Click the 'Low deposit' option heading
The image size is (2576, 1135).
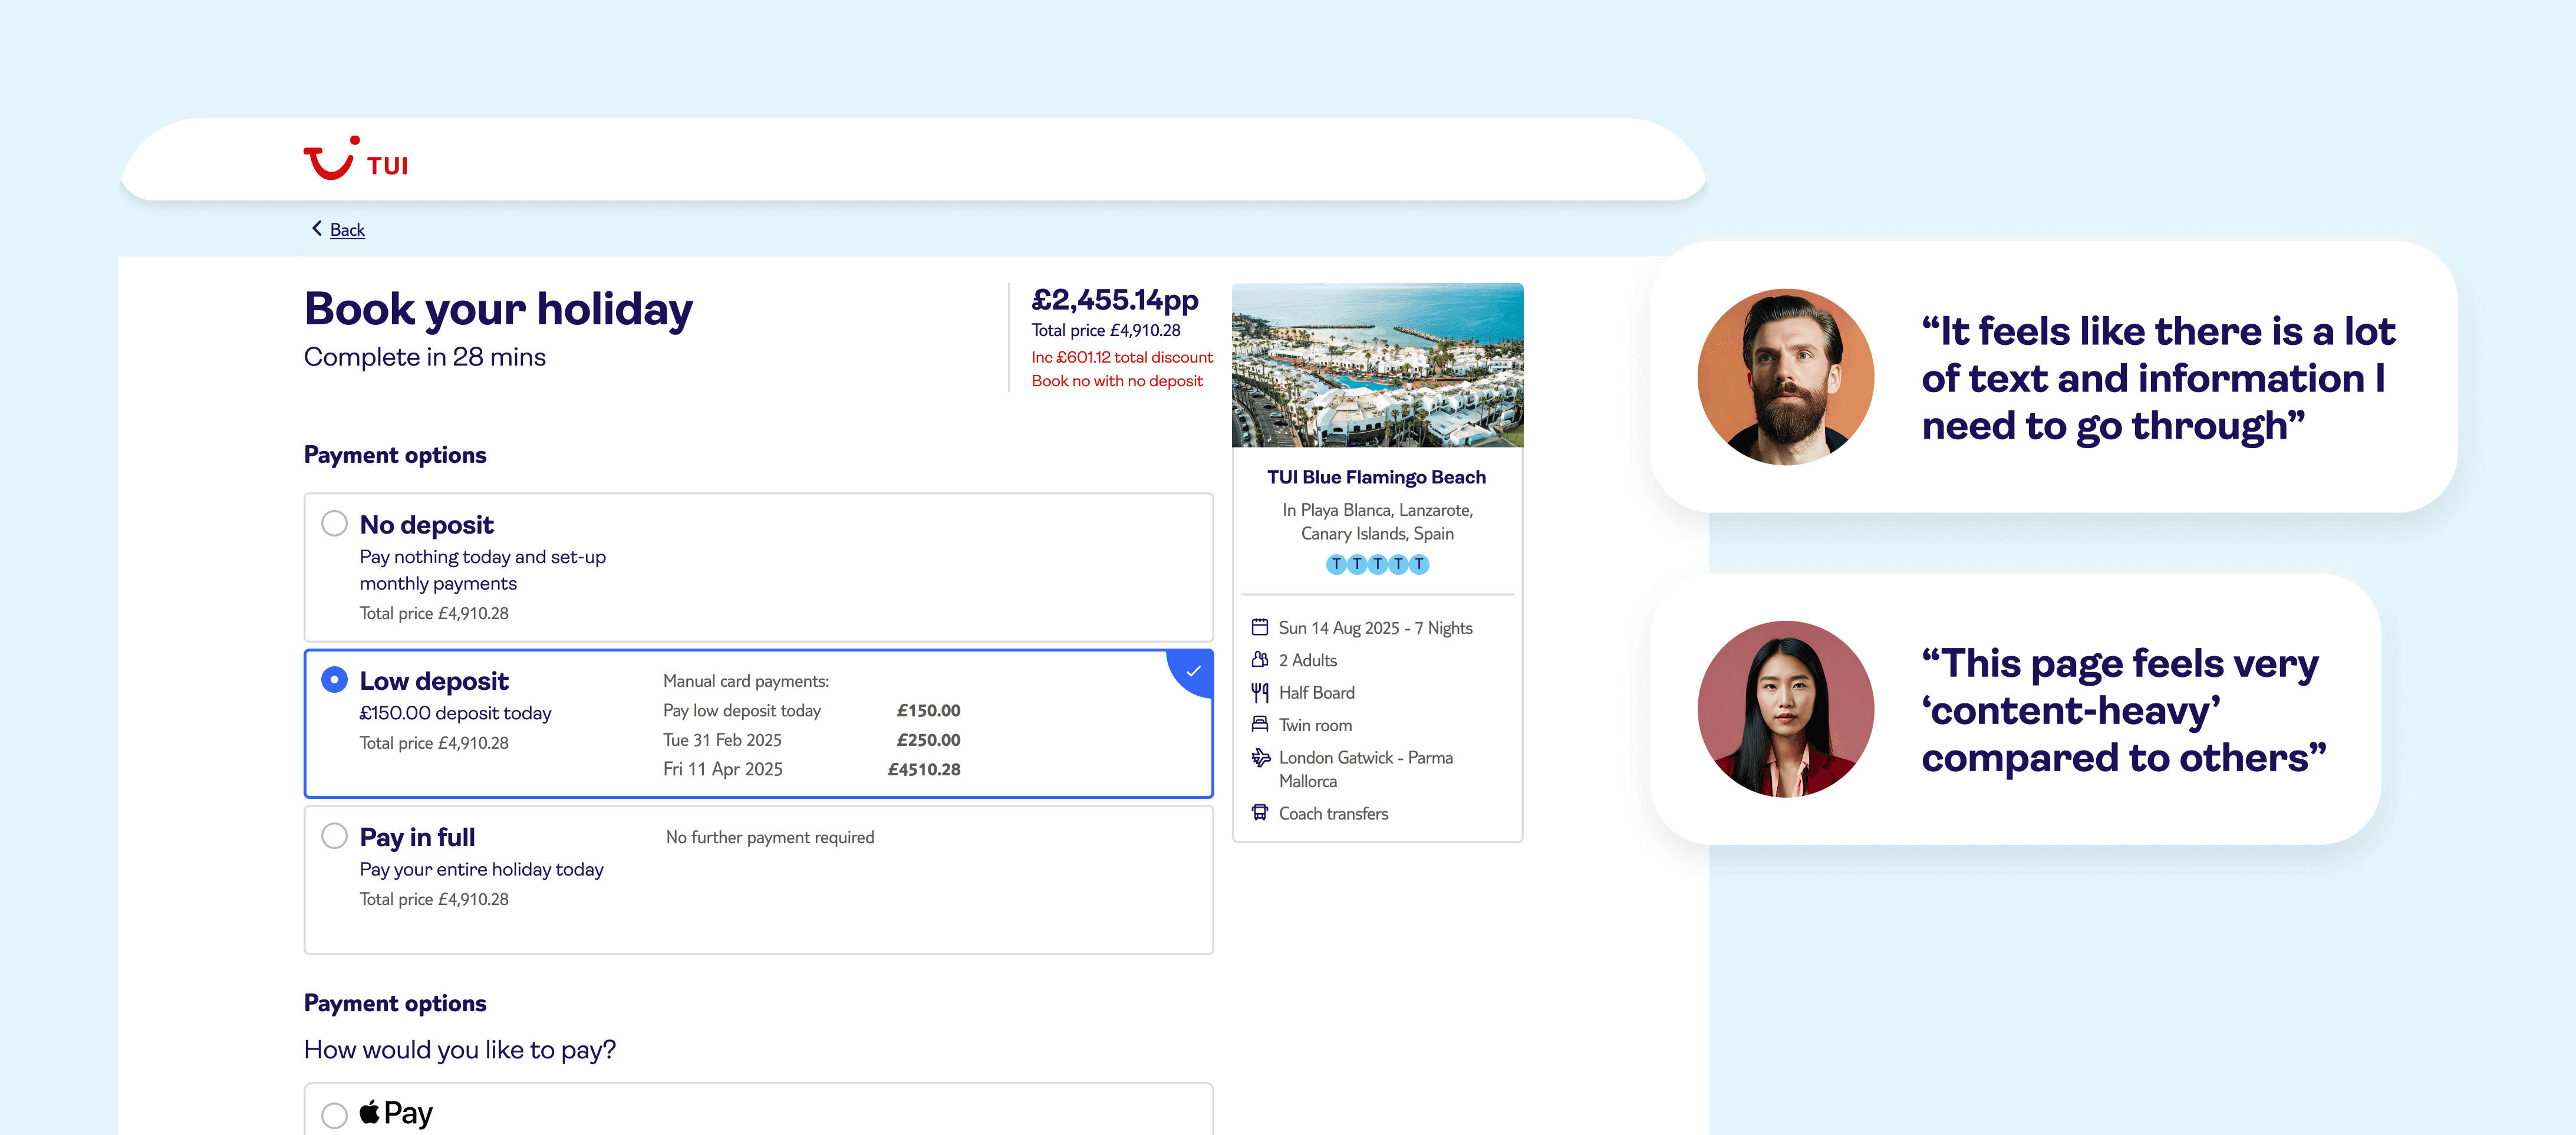click(x=434, y=681)
